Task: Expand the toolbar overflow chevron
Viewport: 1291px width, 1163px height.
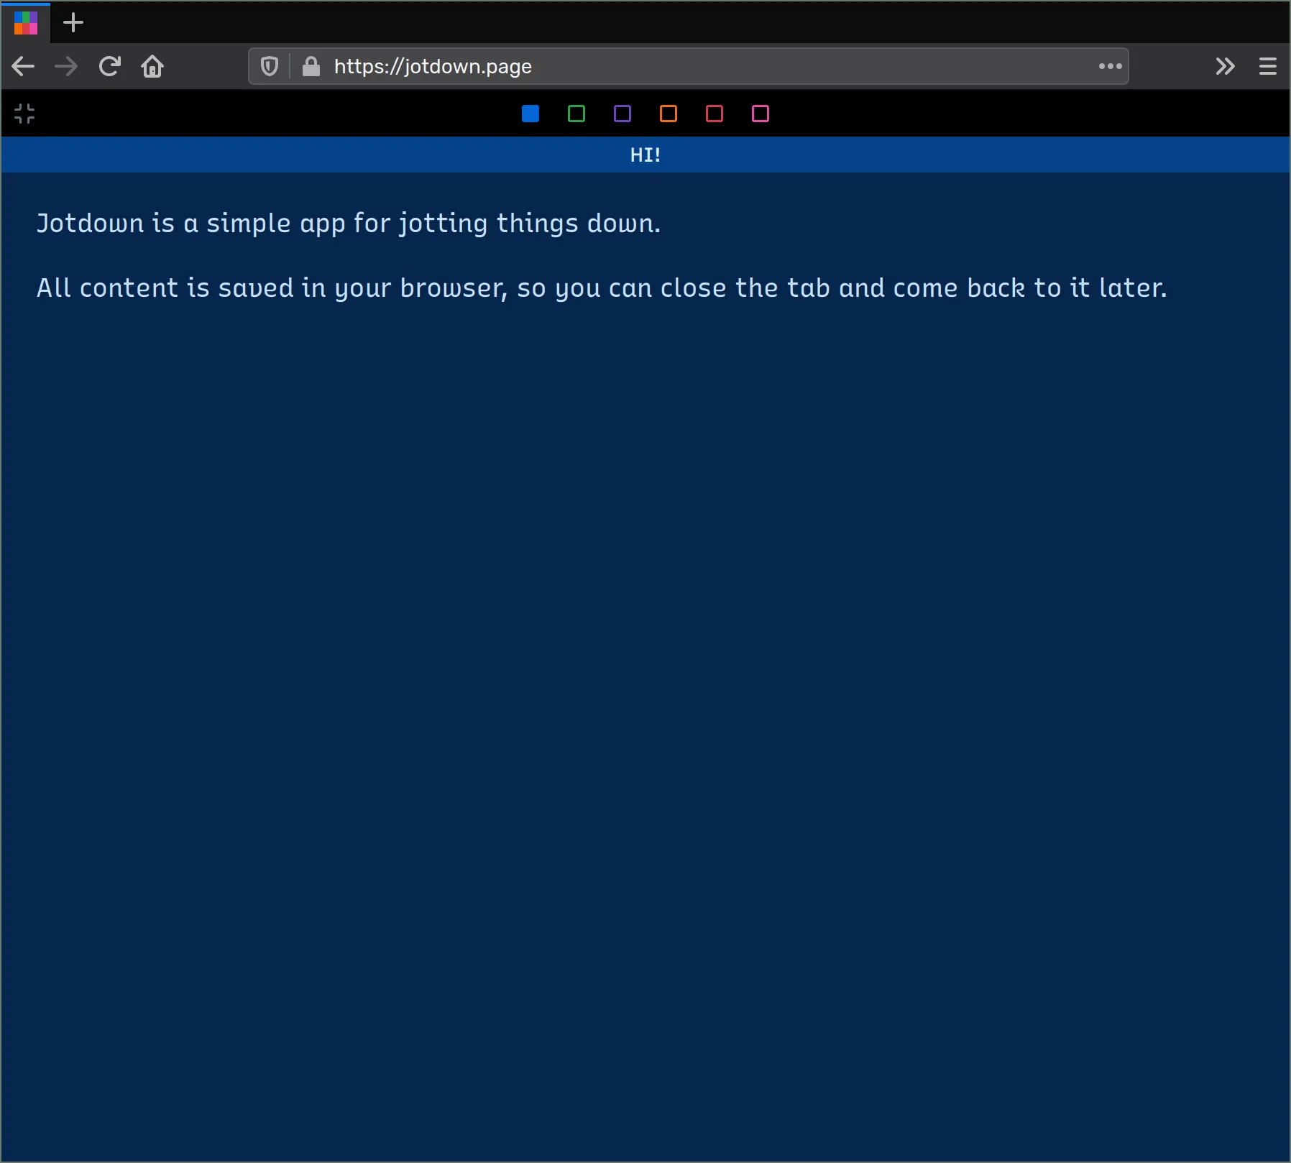Action: (x=1223, y=66)
